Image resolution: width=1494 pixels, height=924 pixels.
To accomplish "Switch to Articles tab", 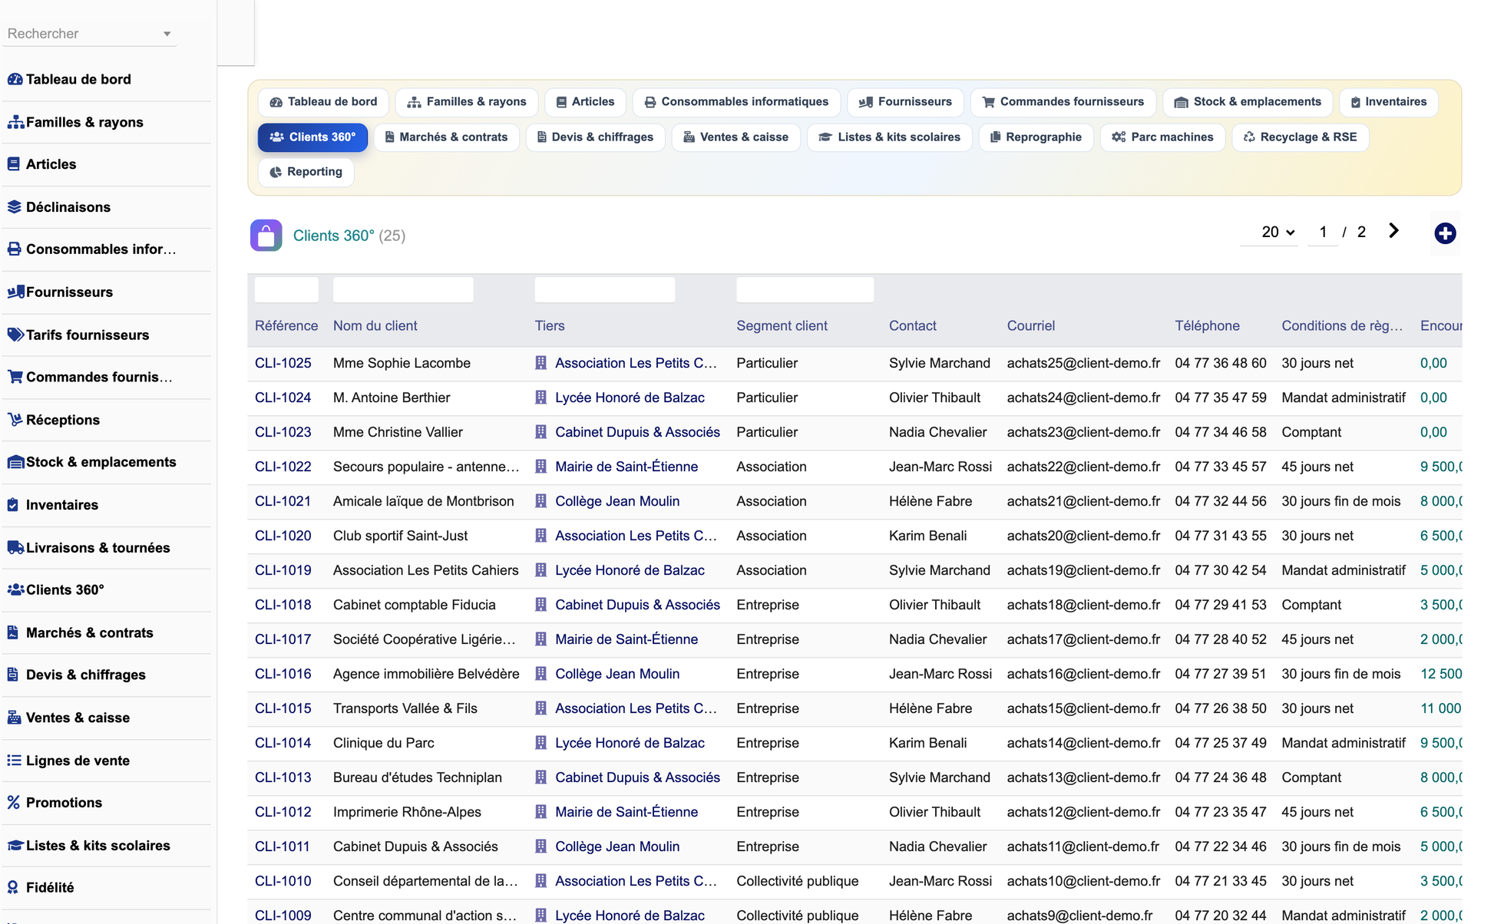I will pos(585,102).
